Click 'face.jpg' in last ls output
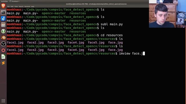Screen dimensions: 186x104 tap(115, 50)
